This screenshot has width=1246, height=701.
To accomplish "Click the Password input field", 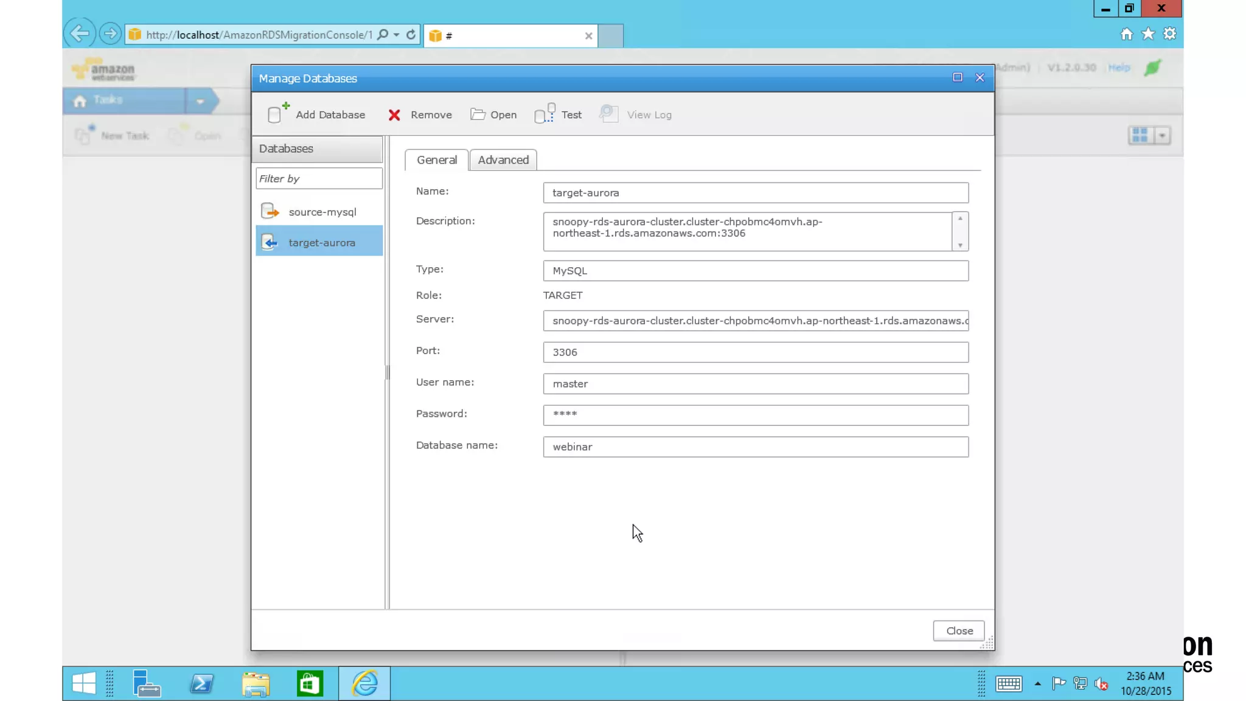I will (755, 415).
